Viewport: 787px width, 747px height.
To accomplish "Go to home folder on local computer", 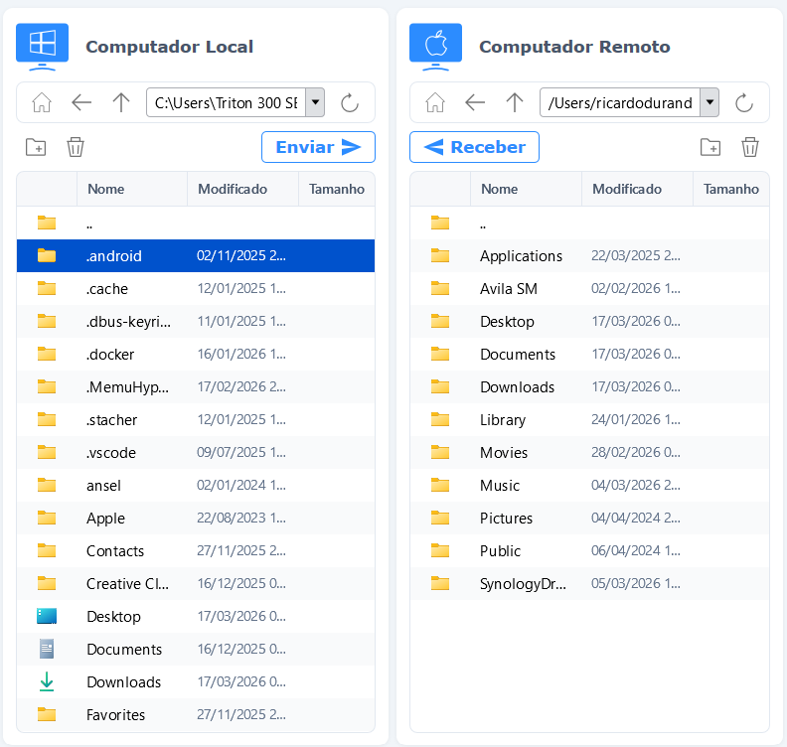I will (x=42, y=103).
